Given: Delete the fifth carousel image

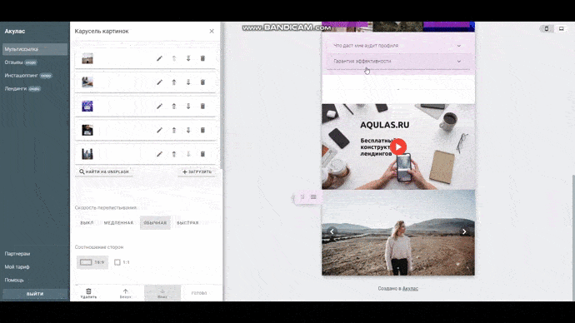Looking at the screenshot, I should click(202, 154).
